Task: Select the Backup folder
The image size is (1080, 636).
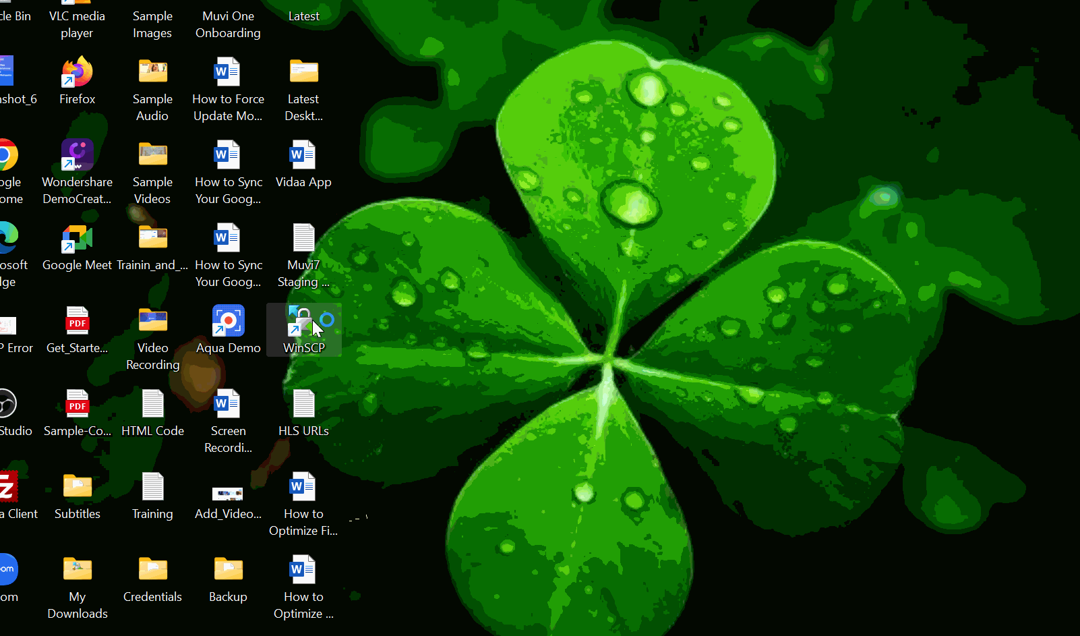Action: coord(228,571)
